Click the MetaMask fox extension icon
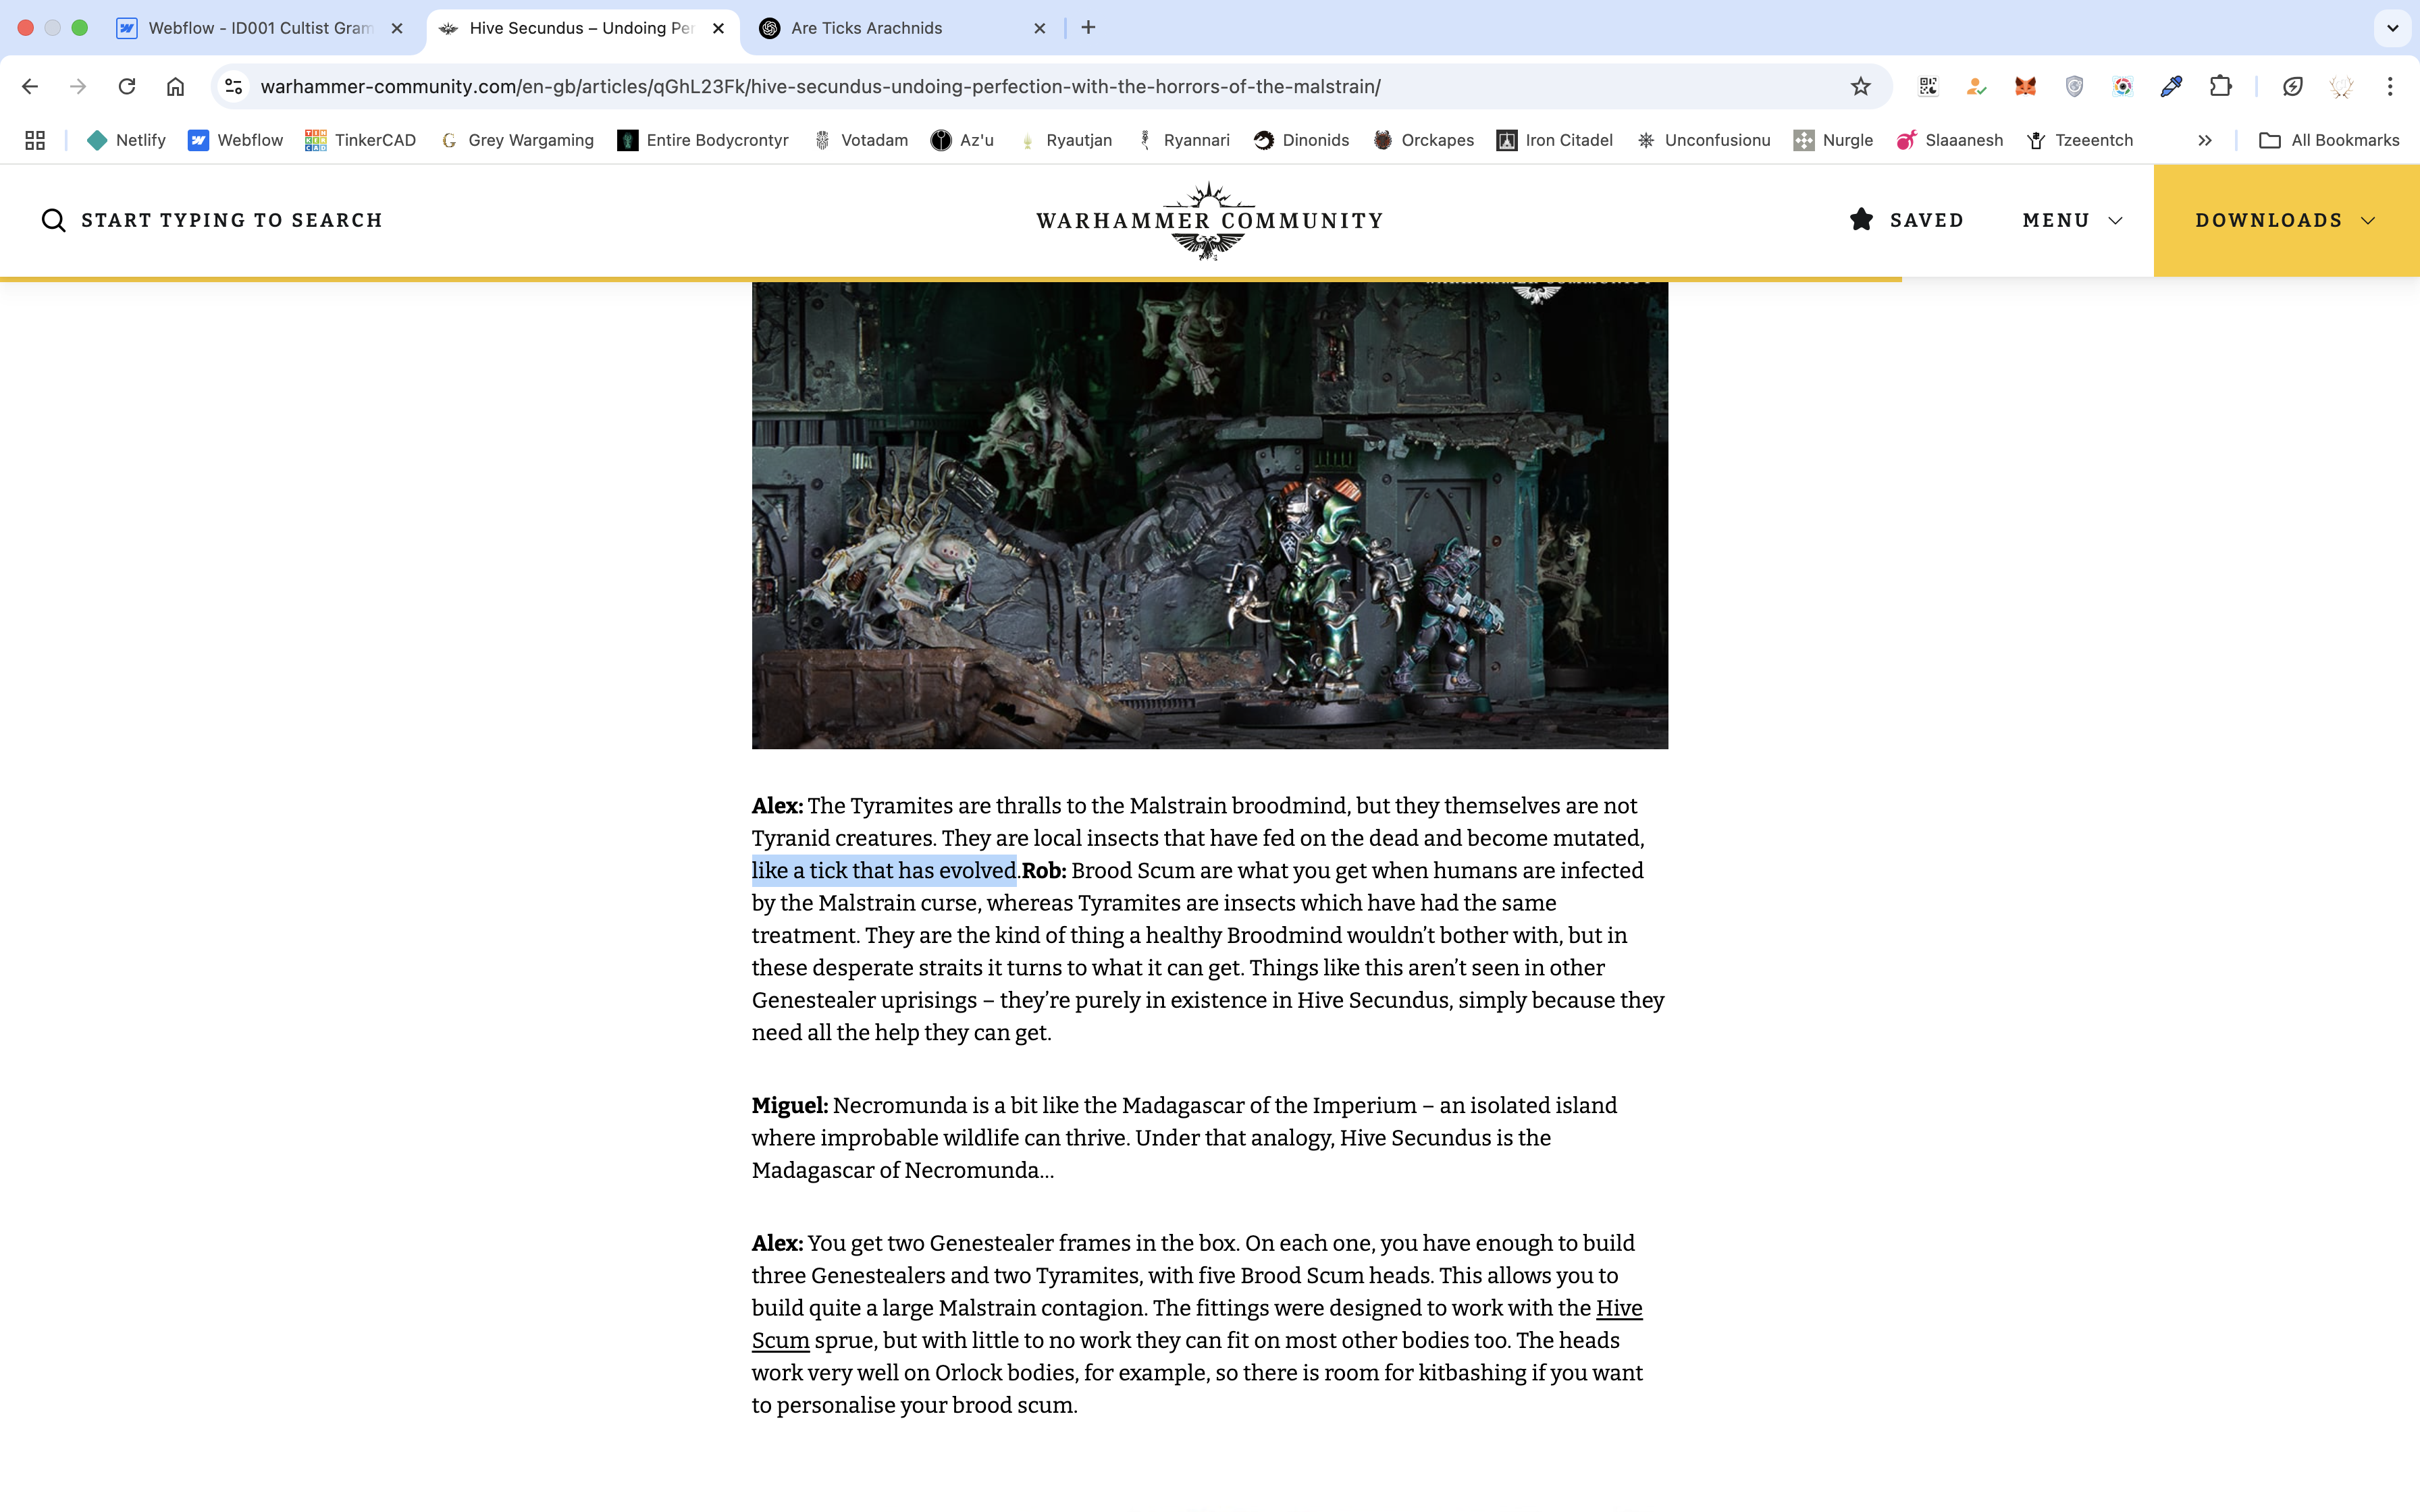 coord(2025,86)
